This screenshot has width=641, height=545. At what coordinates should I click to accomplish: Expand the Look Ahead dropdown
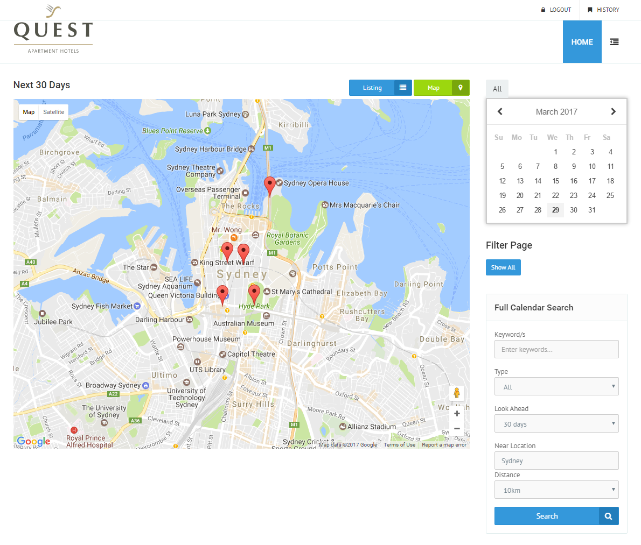(556, 424)
